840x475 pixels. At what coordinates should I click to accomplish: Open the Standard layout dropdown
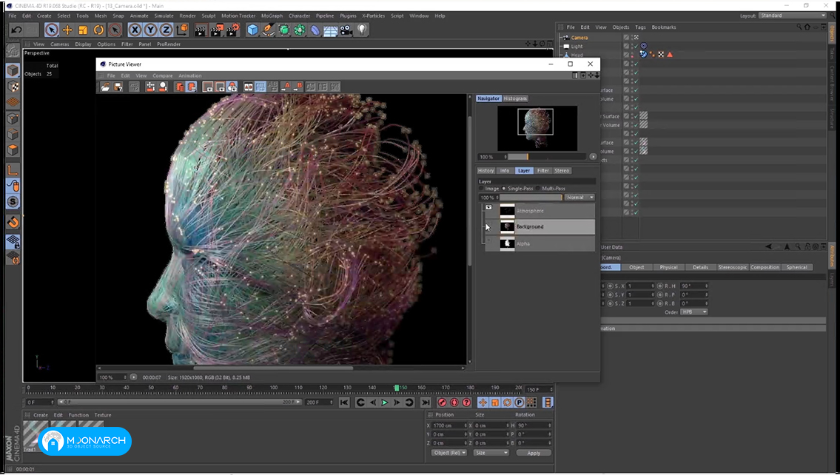793,16
